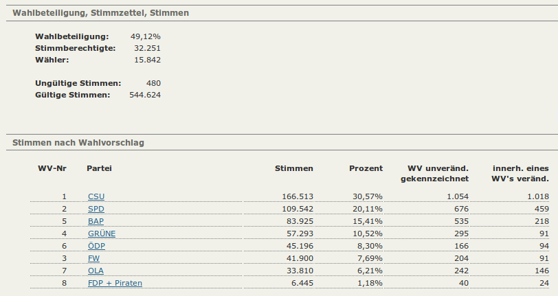Select the FW party link
Image resolution: width=558 pixels, height=296 pixels.
(93, 258)
